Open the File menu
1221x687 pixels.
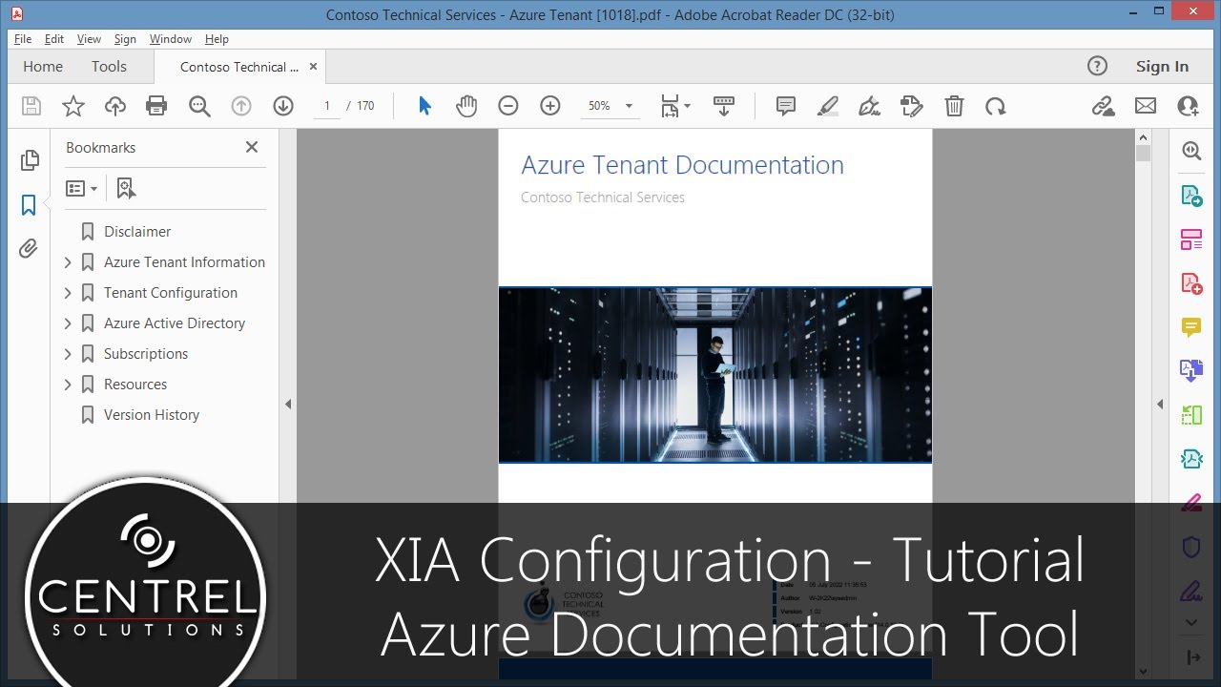pos(23,39)
